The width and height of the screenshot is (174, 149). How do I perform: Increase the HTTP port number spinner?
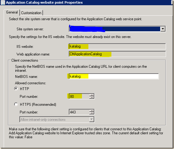[92, 95]
